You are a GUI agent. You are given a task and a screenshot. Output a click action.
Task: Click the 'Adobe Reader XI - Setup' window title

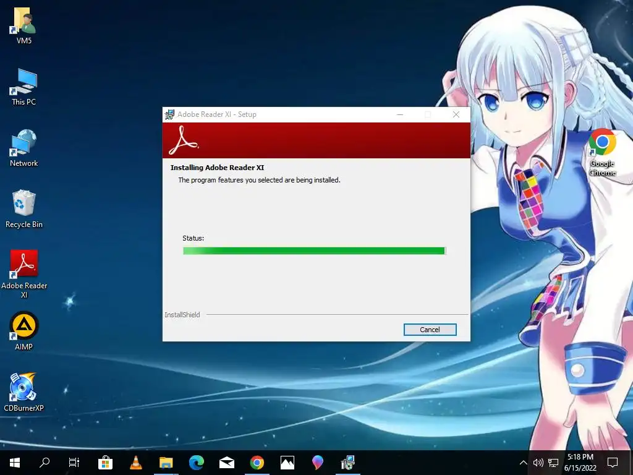coord(217,114)
